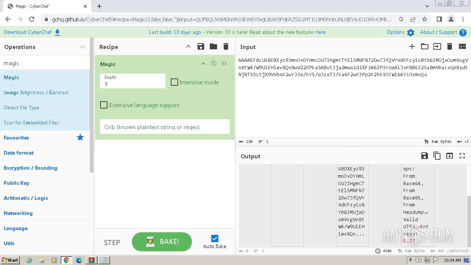This screenshot has width=471, height=265.
Task: Replace input with output icon
Action: (450, 156)
